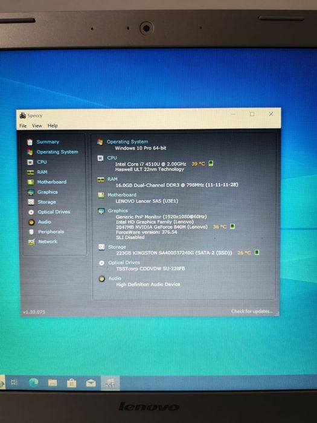Viewport: 317px width, 423px height.
Task: Open the Operating System heading link
Action: pyautogui.click(x=127, y=141)
